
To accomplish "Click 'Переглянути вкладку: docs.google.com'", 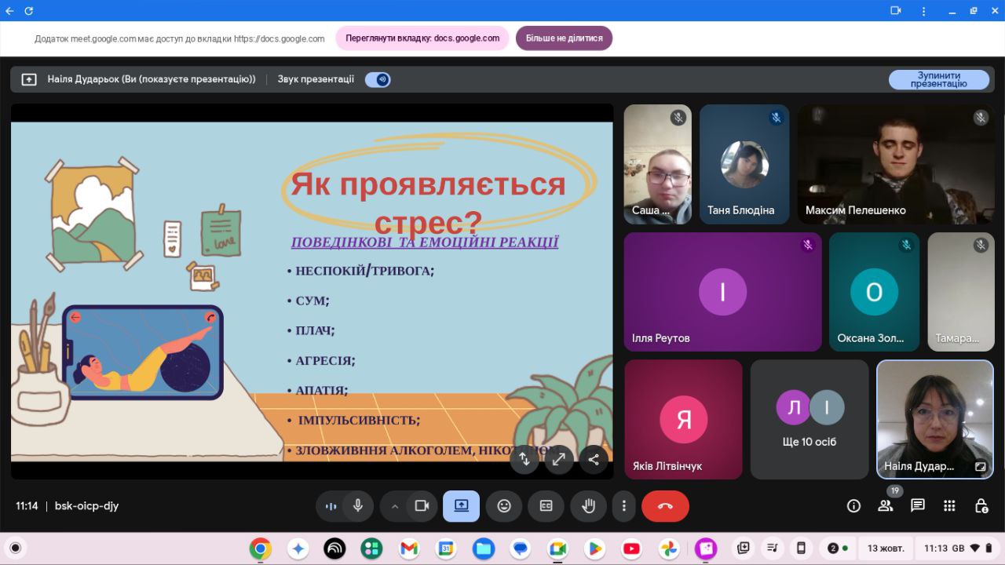I will pyautogui.click(x=422, y=38).
